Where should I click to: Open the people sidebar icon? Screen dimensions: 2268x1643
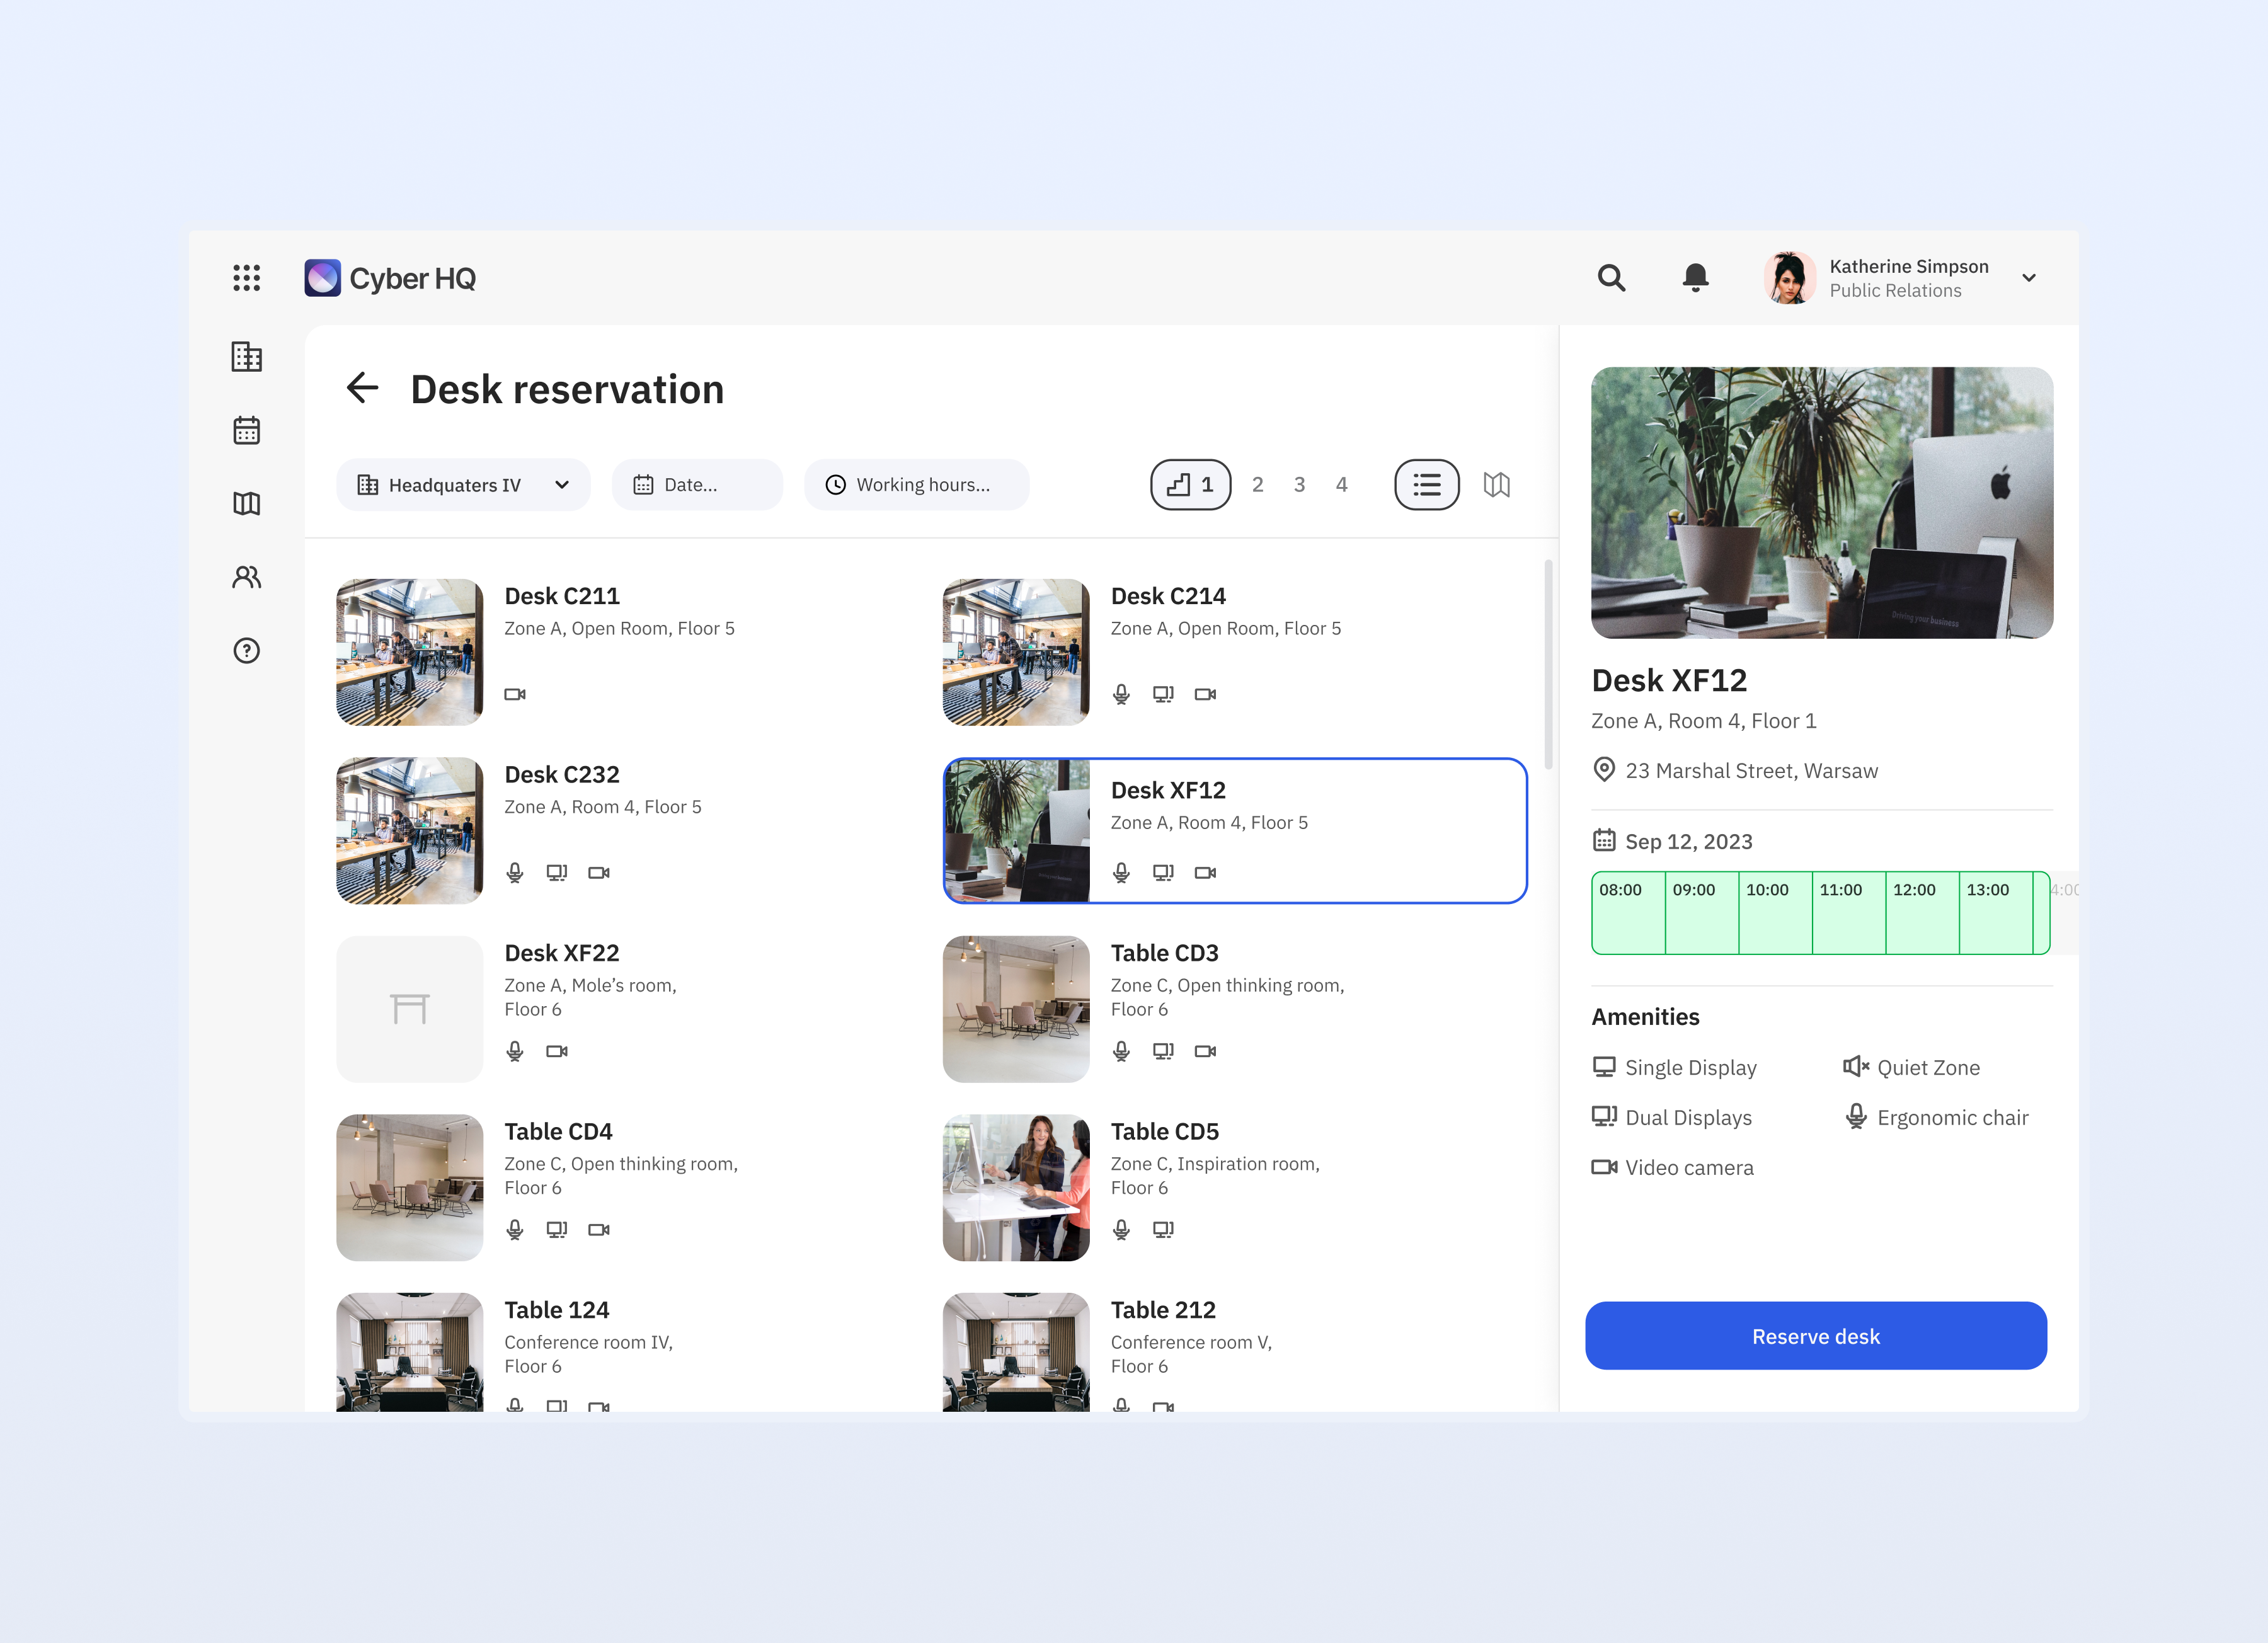(246, 577)
